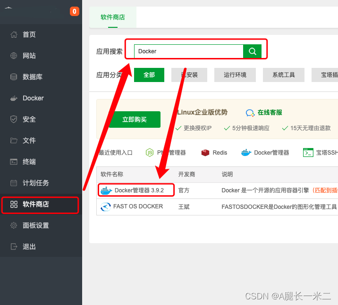Click the gear icon beside 面板设置
The image size is (338, 305).
[14, 225]
